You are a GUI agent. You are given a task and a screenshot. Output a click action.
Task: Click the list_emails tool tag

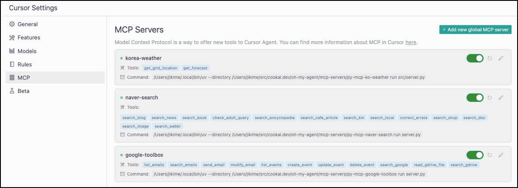tap(154, 165)
